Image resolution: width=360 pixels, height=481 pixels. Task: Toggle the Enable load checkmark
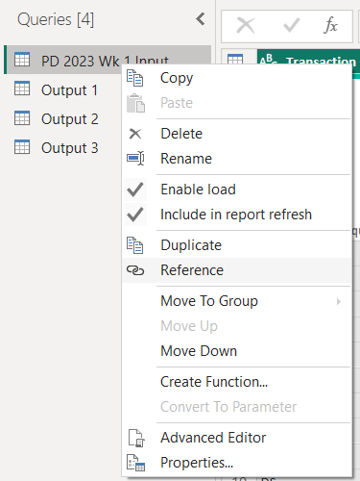tap(135, 190)
